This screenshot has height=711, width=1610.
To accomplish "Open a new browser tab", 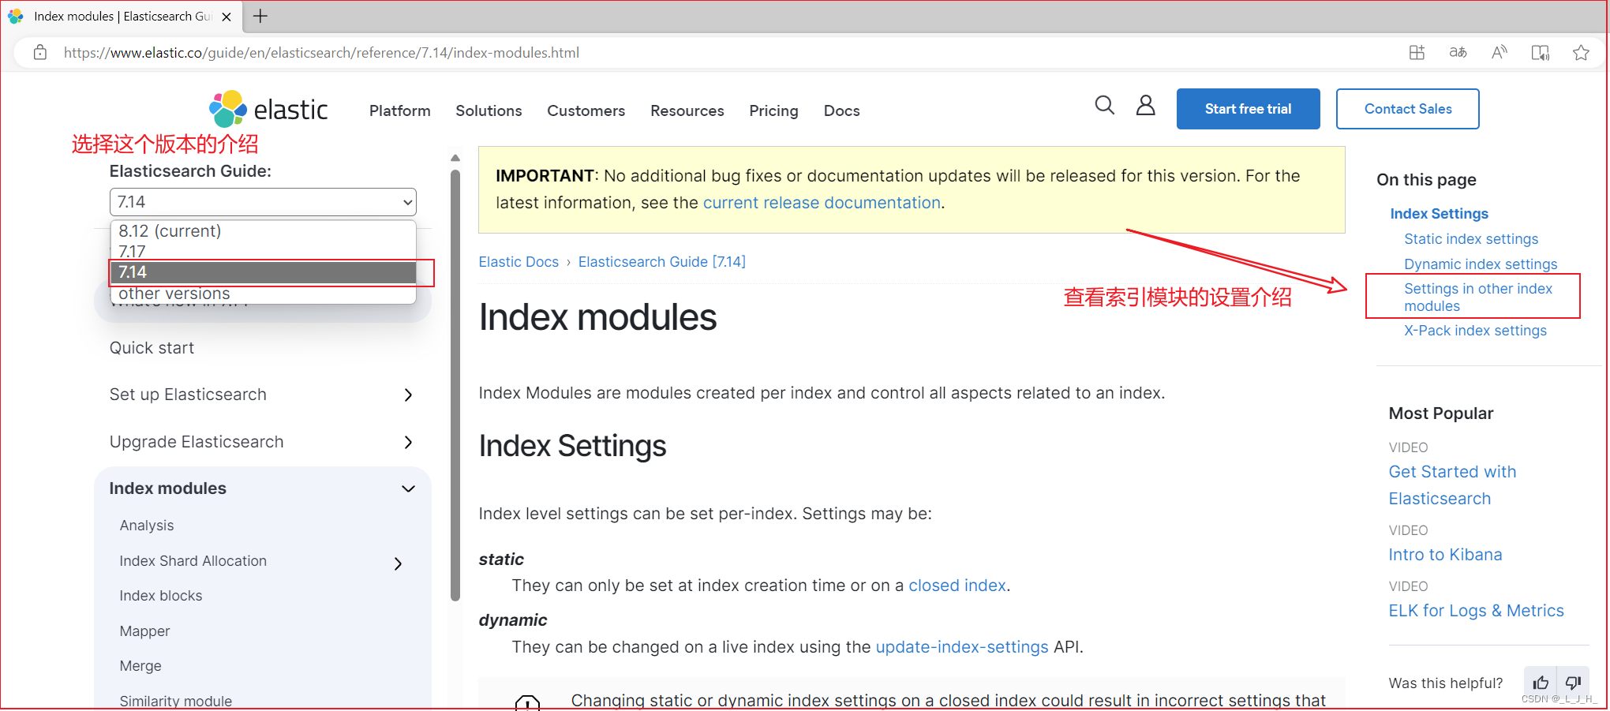I will tap(260, 16).
